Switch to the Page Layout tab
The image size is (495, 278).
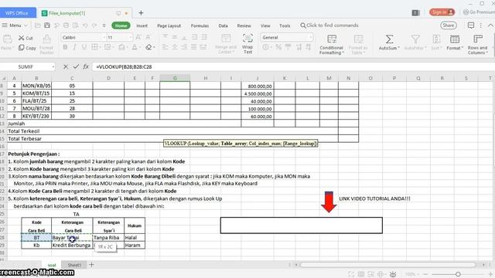point(169,25)
